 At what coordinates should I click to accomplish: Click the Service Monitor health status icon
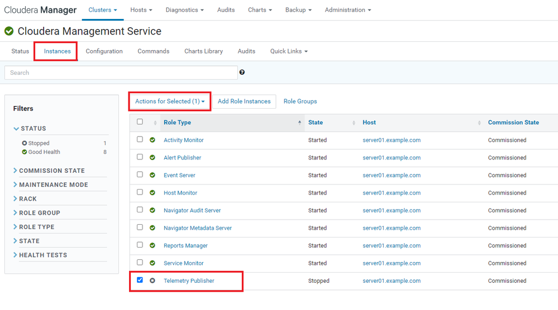point(152,263)
